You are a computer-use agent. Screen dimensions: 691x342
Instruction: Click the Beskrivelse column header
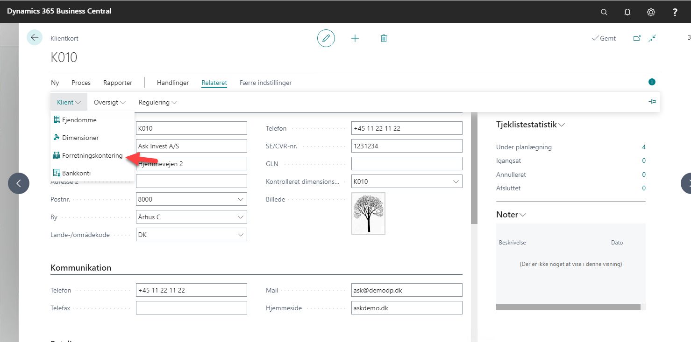pyautogui.click(x=513, y=243)
